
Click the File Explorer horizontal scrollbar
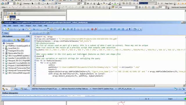(x=16, y=85)
